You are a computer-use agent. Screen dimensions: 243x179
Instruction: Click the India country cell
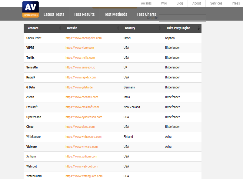pos(127,97)
